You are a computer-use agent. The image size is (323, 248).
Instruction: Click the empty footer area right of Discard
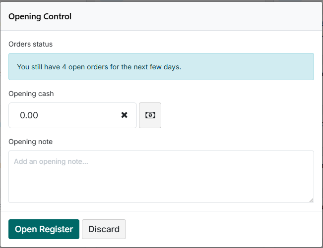tap(222, 229)
